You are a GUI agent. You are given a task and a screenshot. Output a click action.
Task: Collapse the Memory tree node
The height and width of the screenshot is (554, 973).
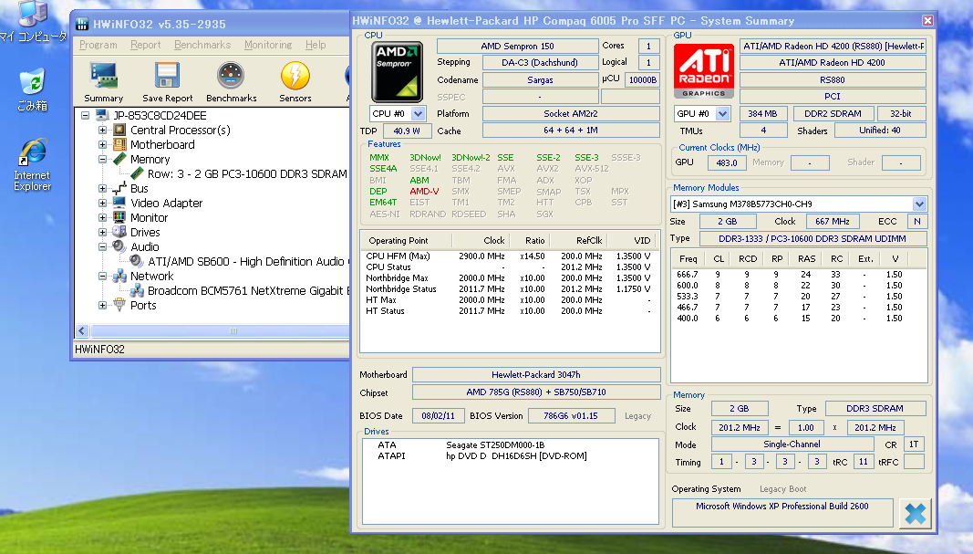pyautogui.click(x=100, y=159)
